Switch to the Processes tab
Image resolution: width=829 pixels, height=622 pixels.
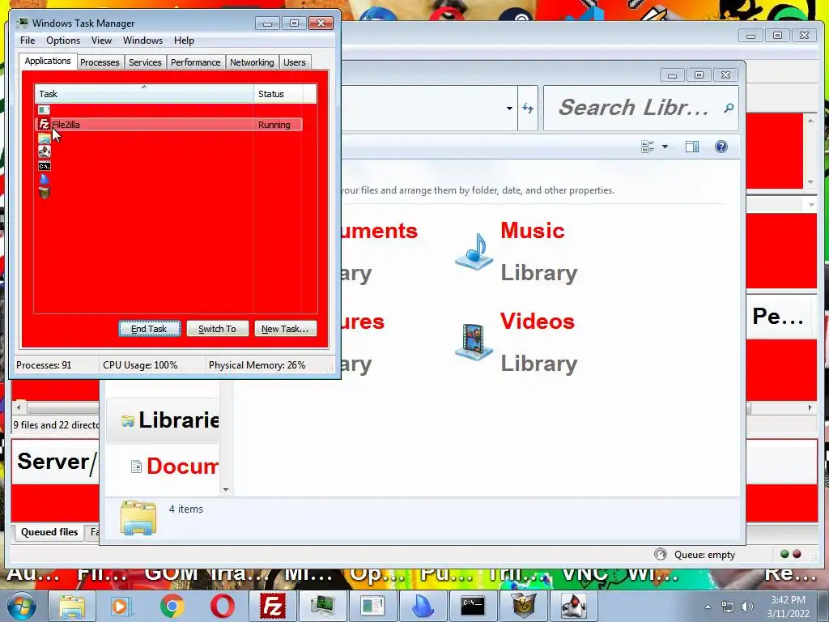[100, 62]
